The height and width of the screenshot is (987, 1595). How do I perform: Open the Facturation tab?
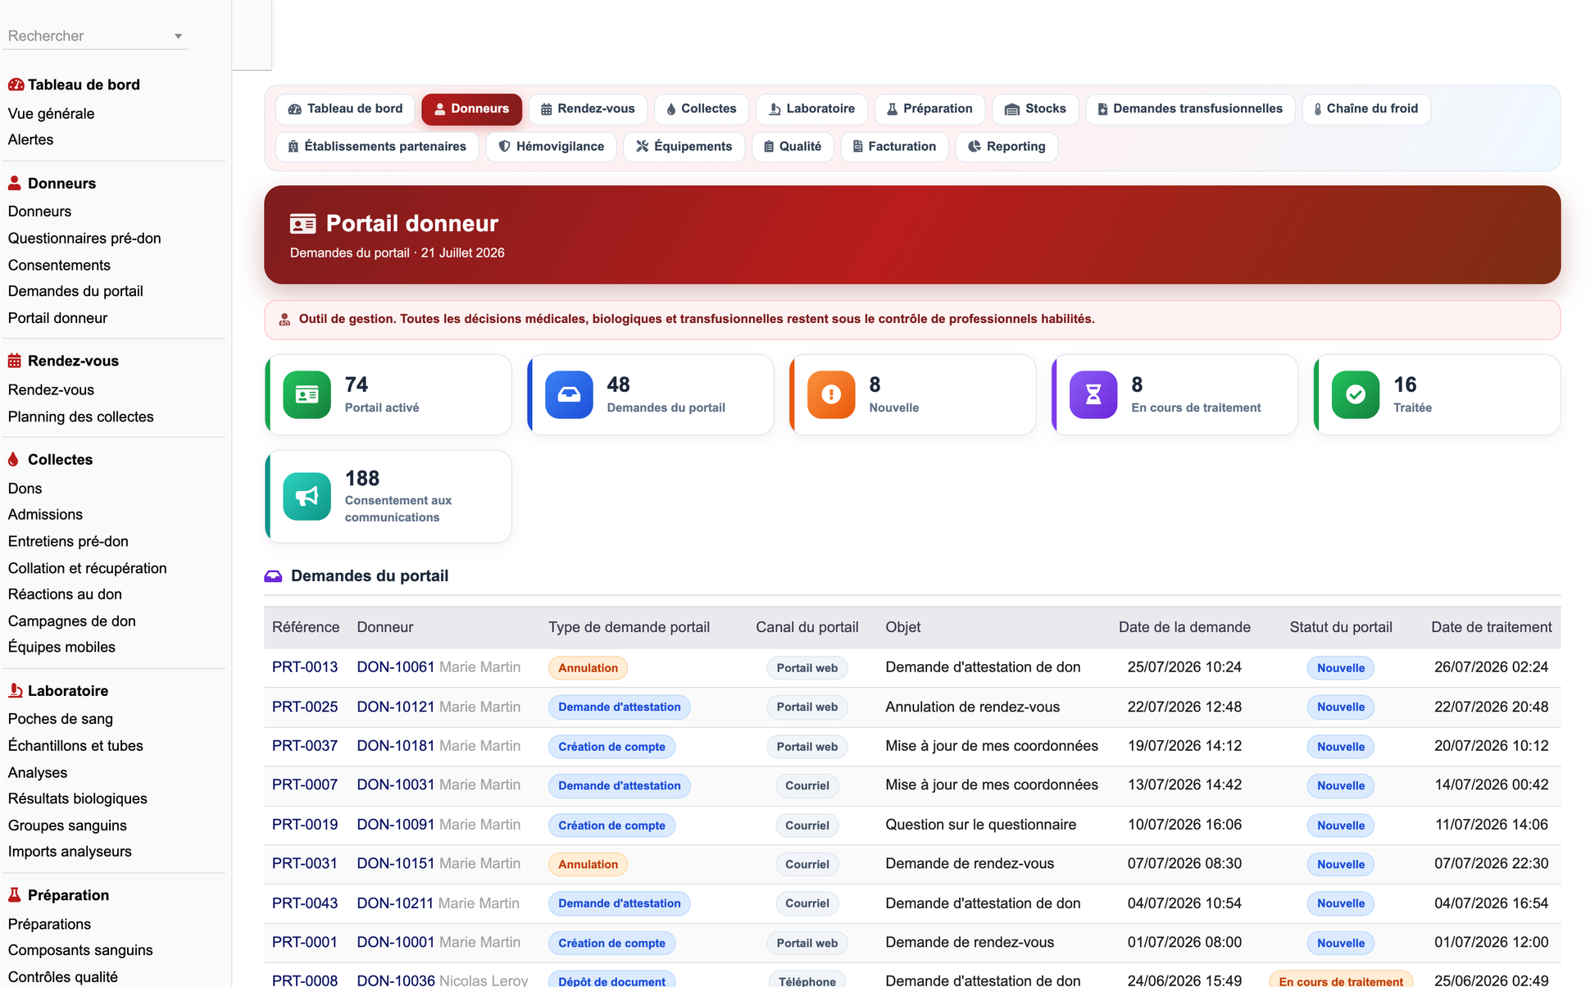pyautogui.click(x=894, y=147)
